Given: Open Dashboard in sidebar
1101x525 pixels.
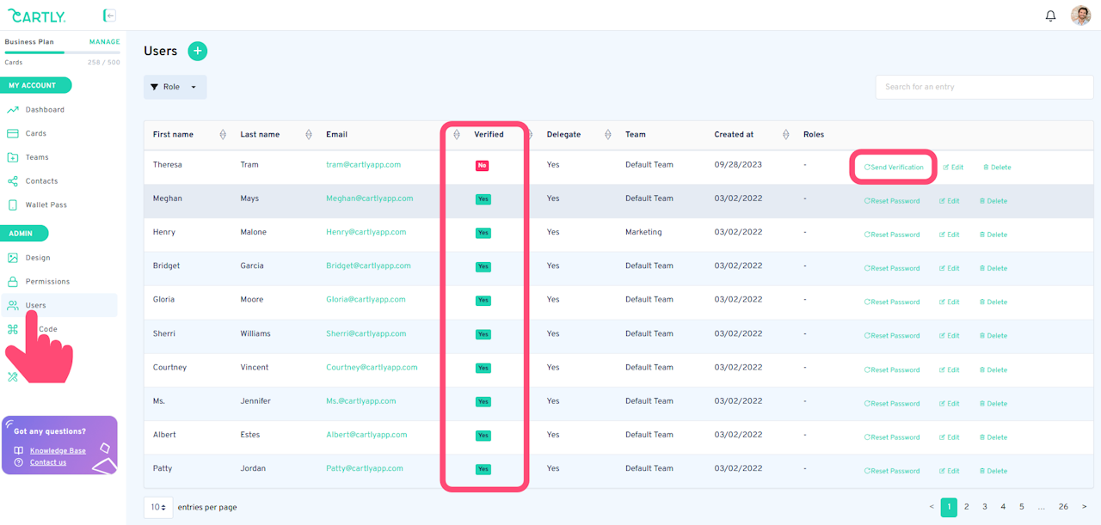Looking at the screenshot, I should pyautogui.click(x=45, y=110).
